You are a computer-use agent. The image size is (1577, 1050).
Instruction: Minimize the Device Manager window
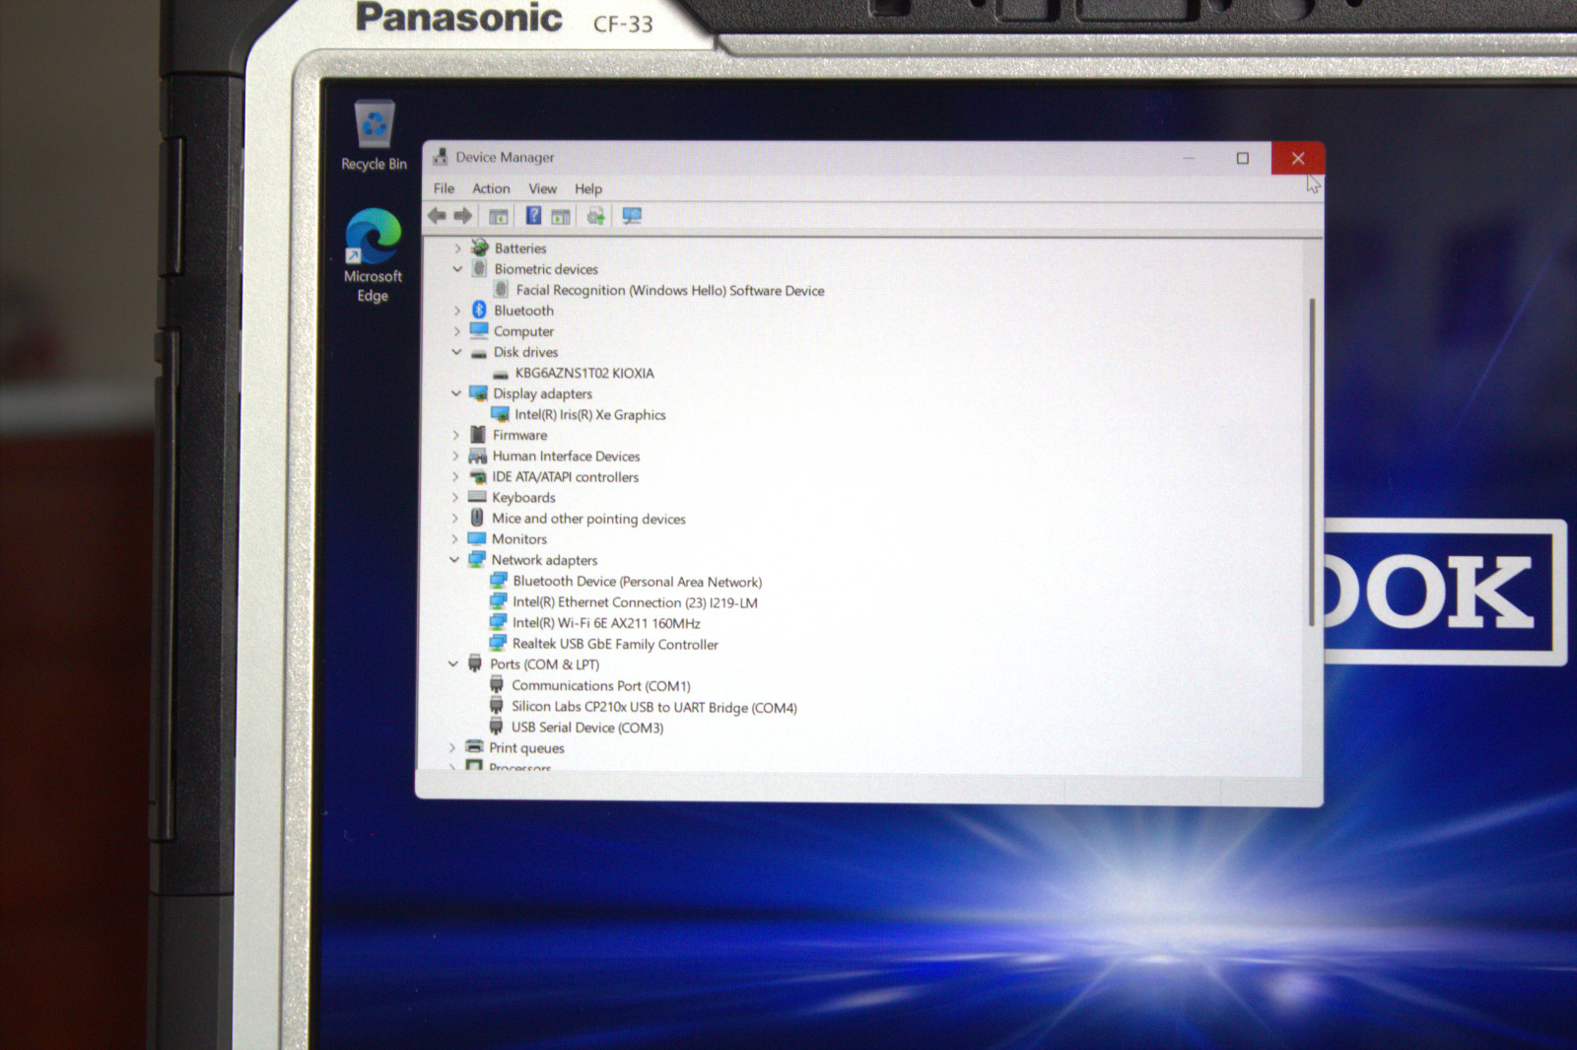(1189, 158)
